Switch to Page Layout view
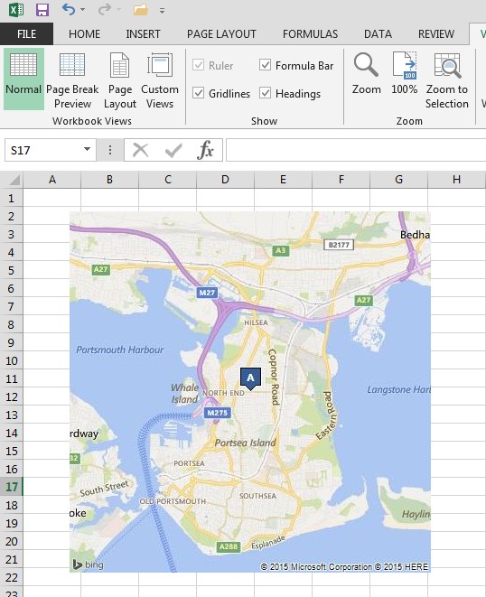Screen dimensions: 486x597 (120, 80)
